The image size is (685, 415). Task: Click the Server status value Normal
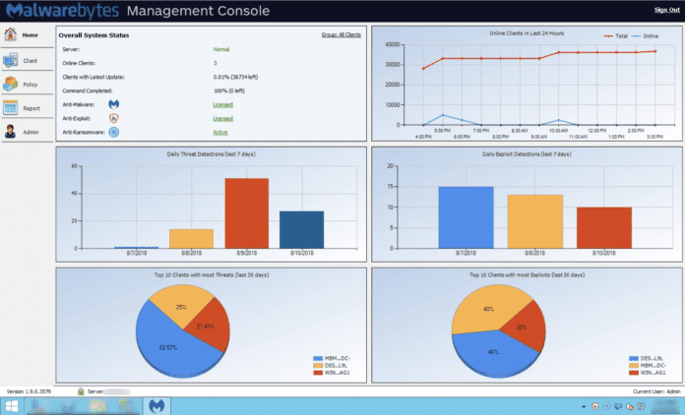(221, 49)
